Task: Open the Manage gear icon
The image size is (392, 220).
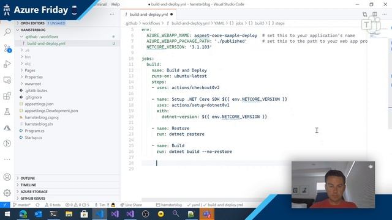Action: click(7, 193)
